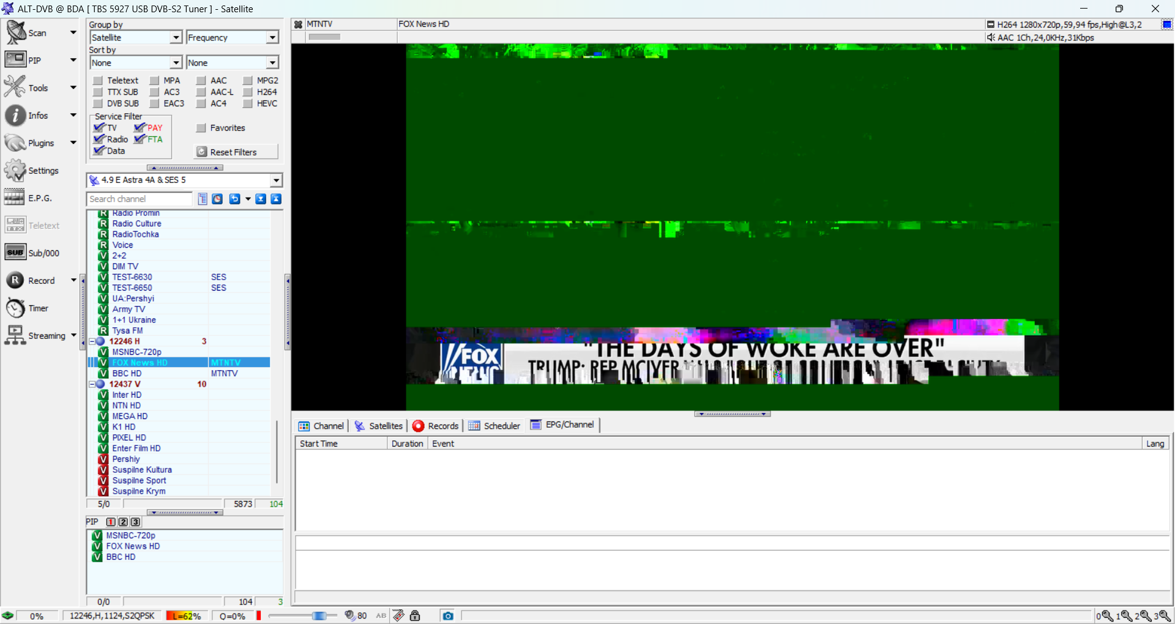Open the Streaming network icon

15,335
